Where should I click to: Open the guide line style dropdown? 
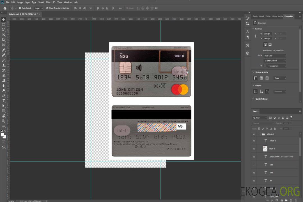(280, 92)
